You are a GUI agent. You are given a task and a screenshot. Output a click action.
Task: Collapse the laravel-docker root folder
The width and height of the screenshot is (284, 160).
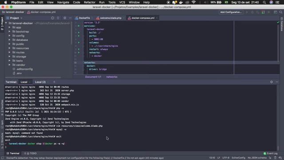coord(6,23)
